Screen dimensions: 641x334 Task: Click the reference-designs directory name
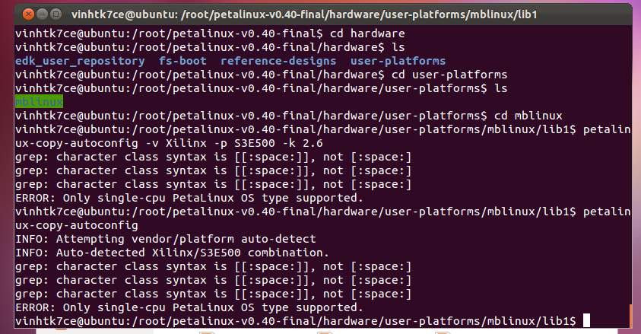[279, 61]
